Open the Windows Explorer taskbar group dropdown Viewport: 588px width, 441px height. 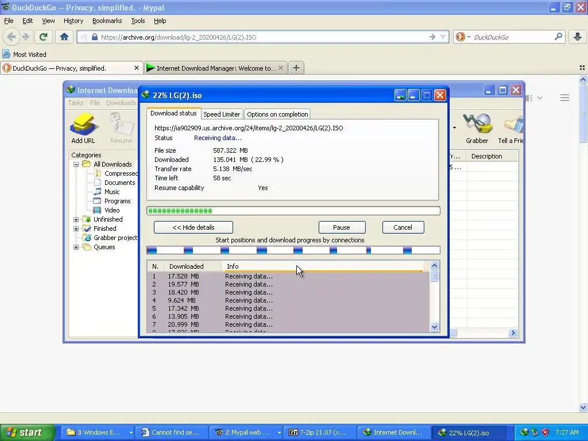tap(130, 432)
